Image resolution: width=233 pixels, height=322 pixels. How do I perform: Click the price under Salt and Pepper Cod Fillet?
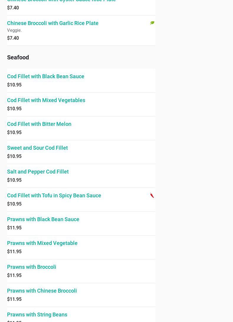point(14,180)
